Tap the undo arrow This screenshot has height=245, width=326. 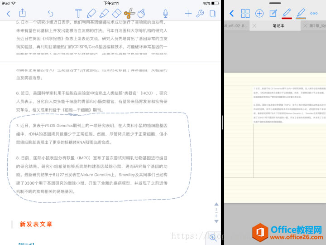coord(51,14)
